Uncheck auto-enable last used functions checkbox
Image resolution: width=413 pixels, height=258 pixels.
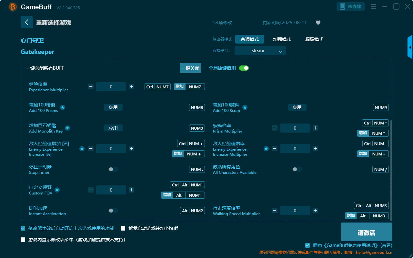pyautogui.click(x=23, y=228)
